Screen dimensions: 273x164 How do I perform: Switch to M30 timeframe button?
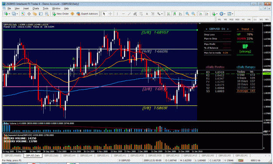(237, 20)
